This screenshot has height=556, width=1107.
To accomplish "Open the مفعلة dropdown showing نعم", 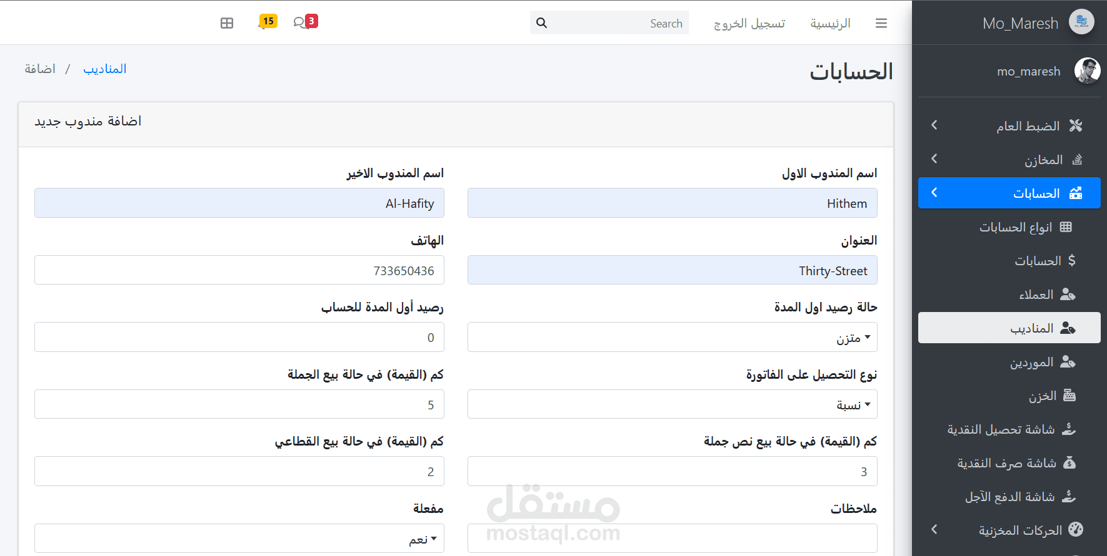I will pos(239,539).
